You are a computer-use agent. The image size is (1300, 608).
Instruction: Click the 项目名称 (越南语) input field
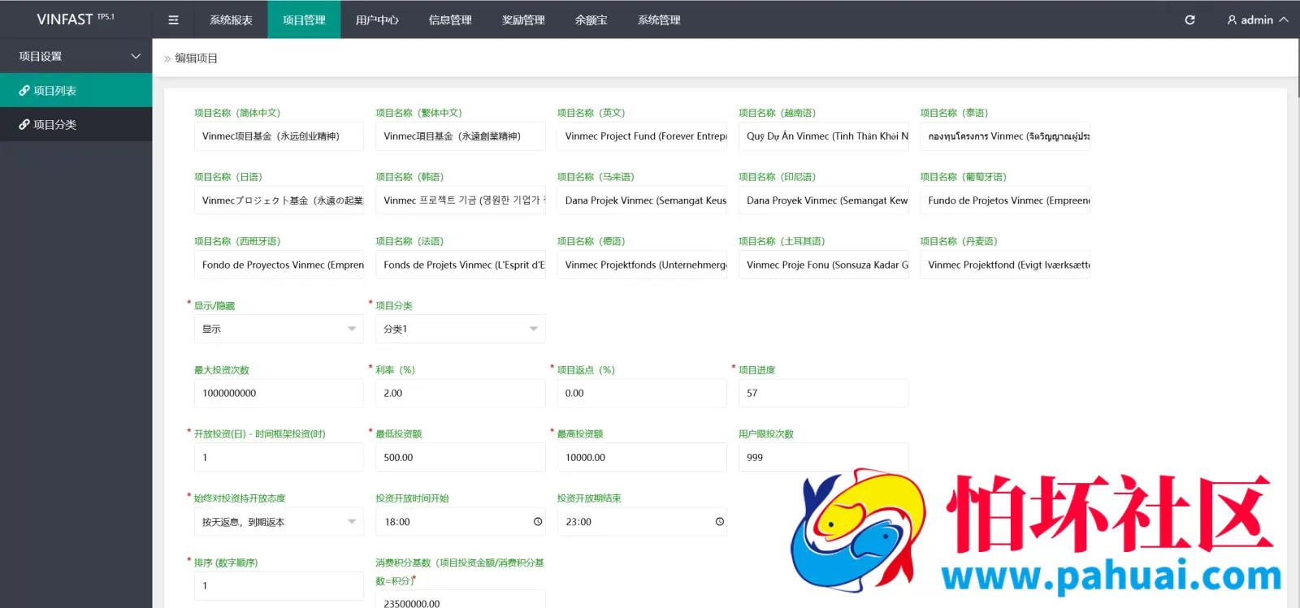[823, 136]
